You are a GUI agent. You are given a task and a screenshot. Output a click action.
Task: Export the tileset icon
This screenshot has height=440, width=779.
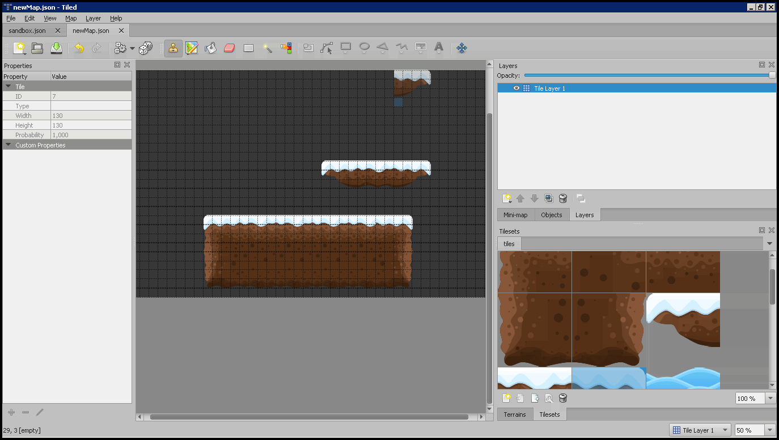coord(535,399)
